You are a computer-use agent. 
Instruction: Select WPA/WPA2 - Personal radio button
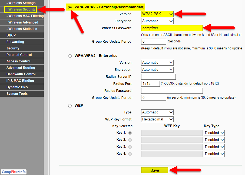coord(70,7)
